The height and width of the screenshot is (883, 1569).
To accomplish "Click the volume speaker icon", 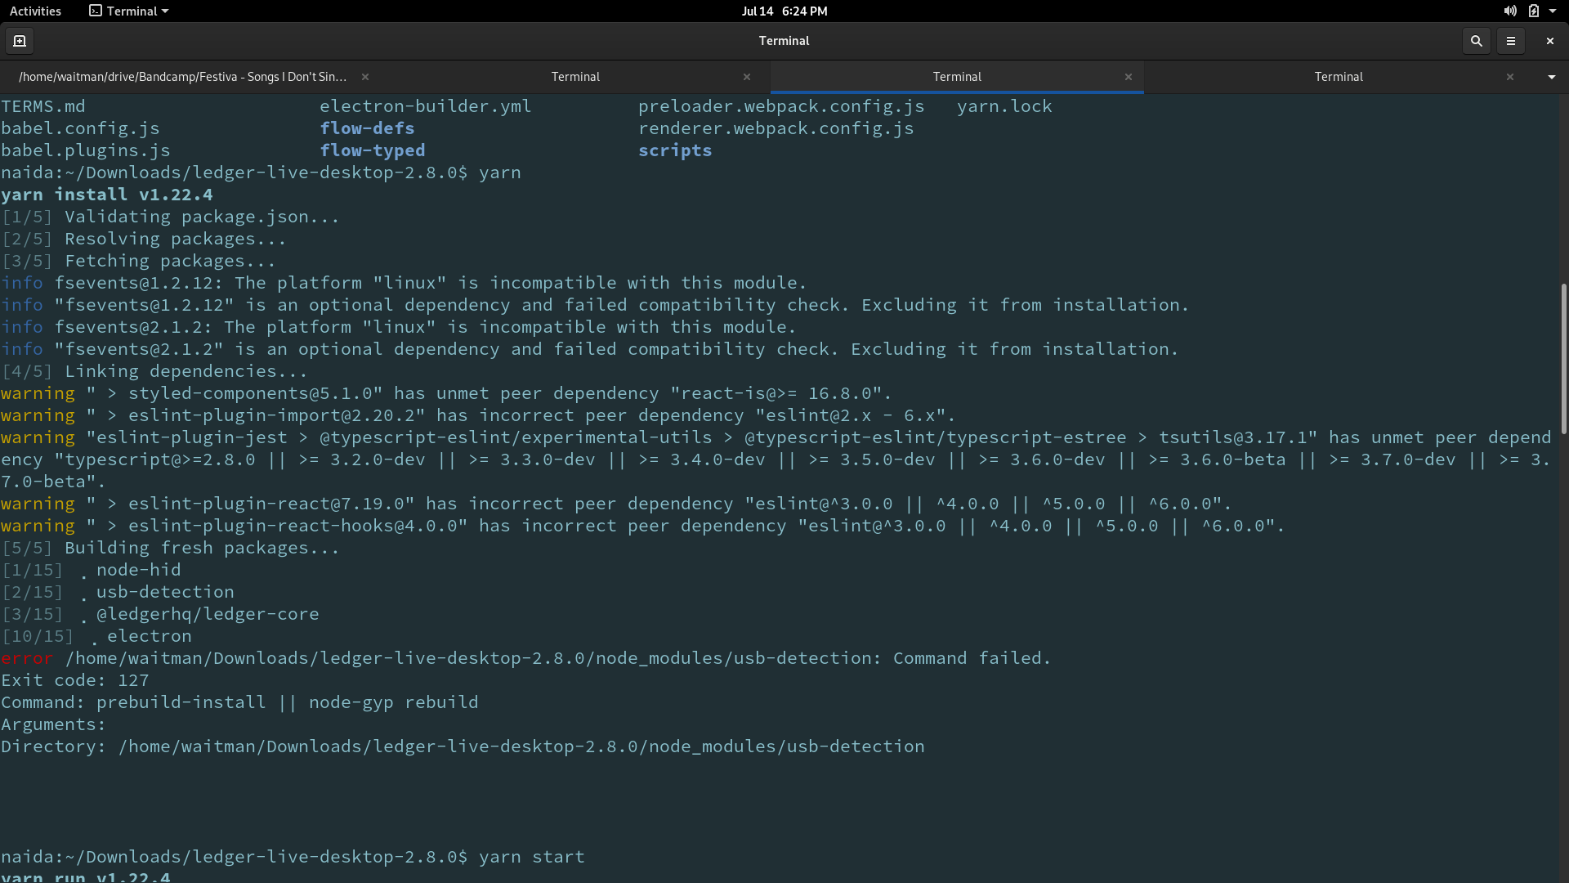I will [1509, 11].
